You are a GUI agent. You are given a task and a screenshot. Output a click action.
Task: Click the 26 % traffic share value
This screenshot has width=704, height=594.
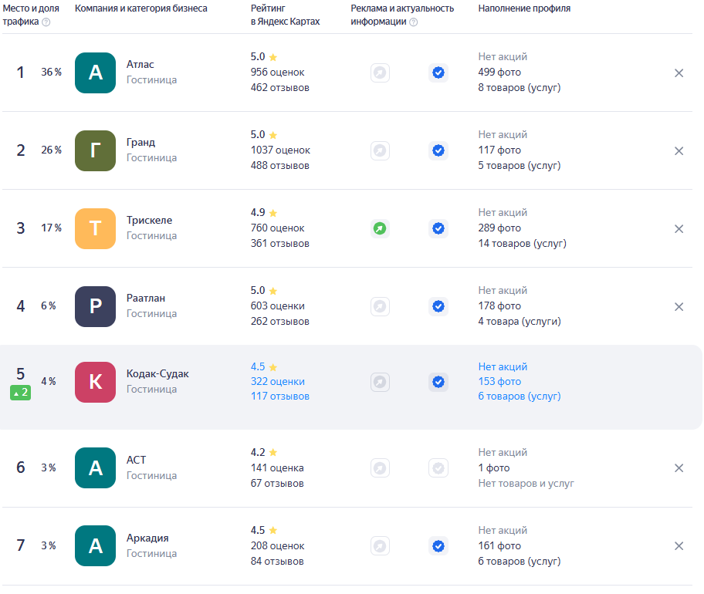click(x=51, y=150)
